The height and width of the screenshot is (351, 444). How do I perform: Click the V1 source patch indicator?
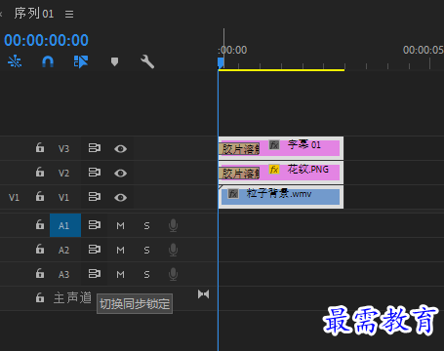(x=14, y=197)
